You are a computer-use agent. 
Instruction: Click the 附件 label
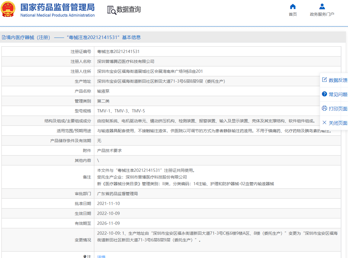coord(87,151)
